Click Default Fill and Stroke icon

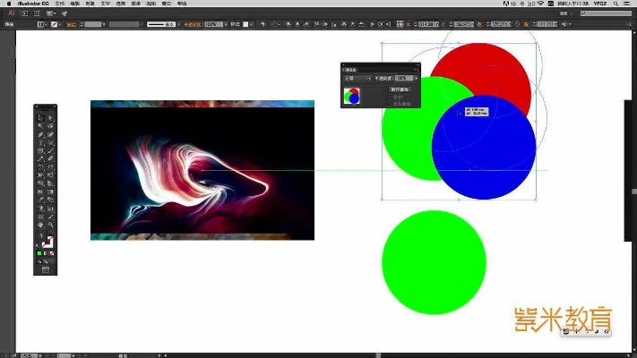pos(38,246)
